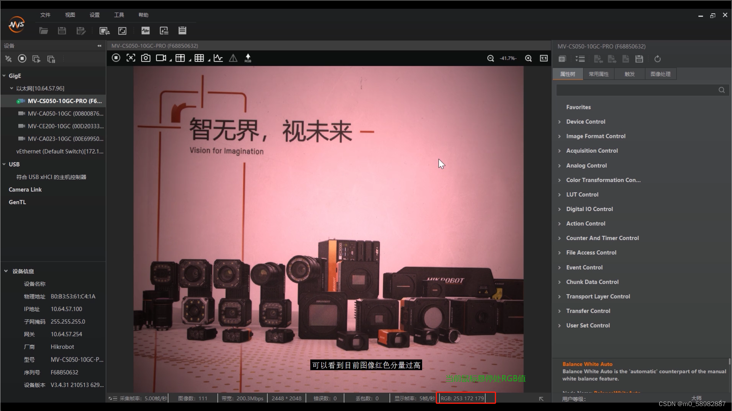The height and width of the screenshot is (411, 732).
Task: Switch to the 触发 tab
Action: [629, 74]
